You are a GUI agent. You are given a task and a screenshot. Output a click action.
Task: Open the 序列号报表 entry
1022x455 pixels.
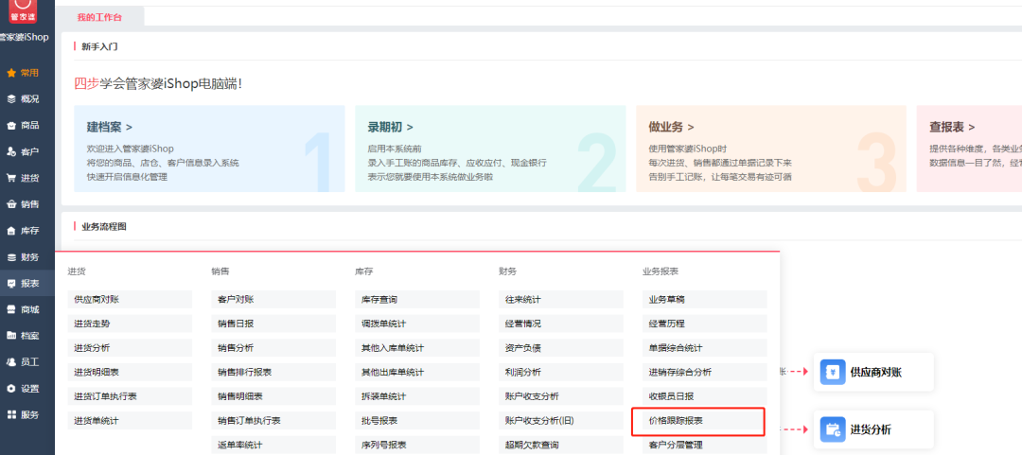click(x=417, y=445)
